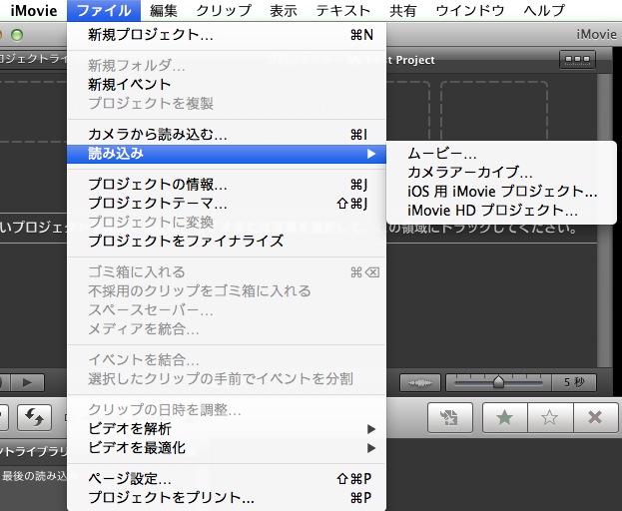Click the play button in project pane
This screenshot has width=622, height=511.
pos(28,382)
